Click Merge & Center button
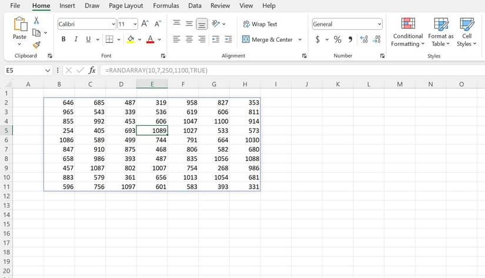Image resolution: width=485 pixels, height=278 pixels. point(267,39)
